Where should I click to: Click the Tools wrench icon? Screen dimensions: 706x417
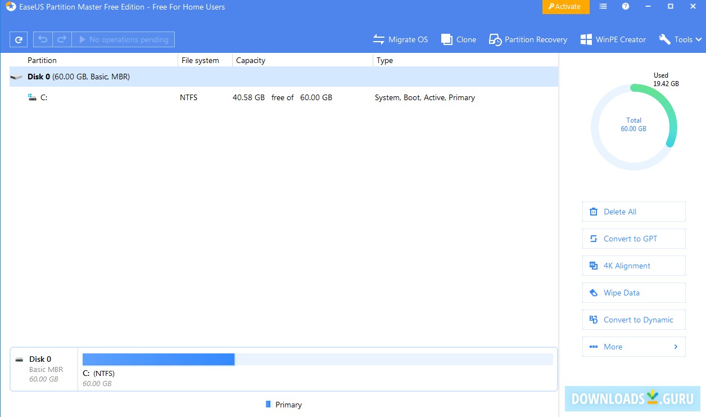[664, 39]
